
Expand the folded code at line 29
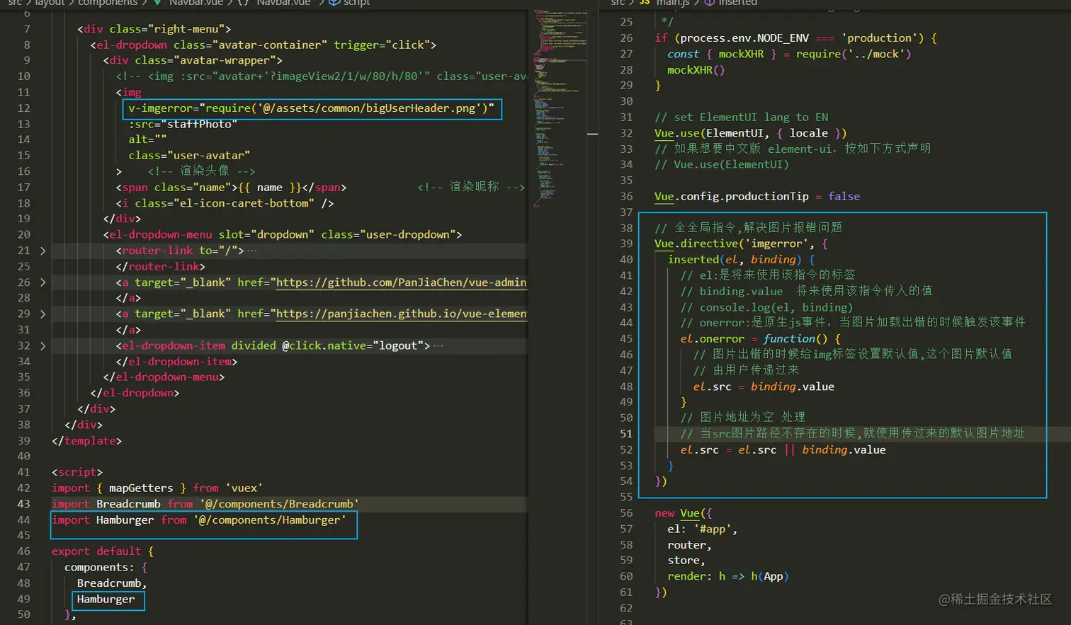pyautogui.click(x=42, y=314)
